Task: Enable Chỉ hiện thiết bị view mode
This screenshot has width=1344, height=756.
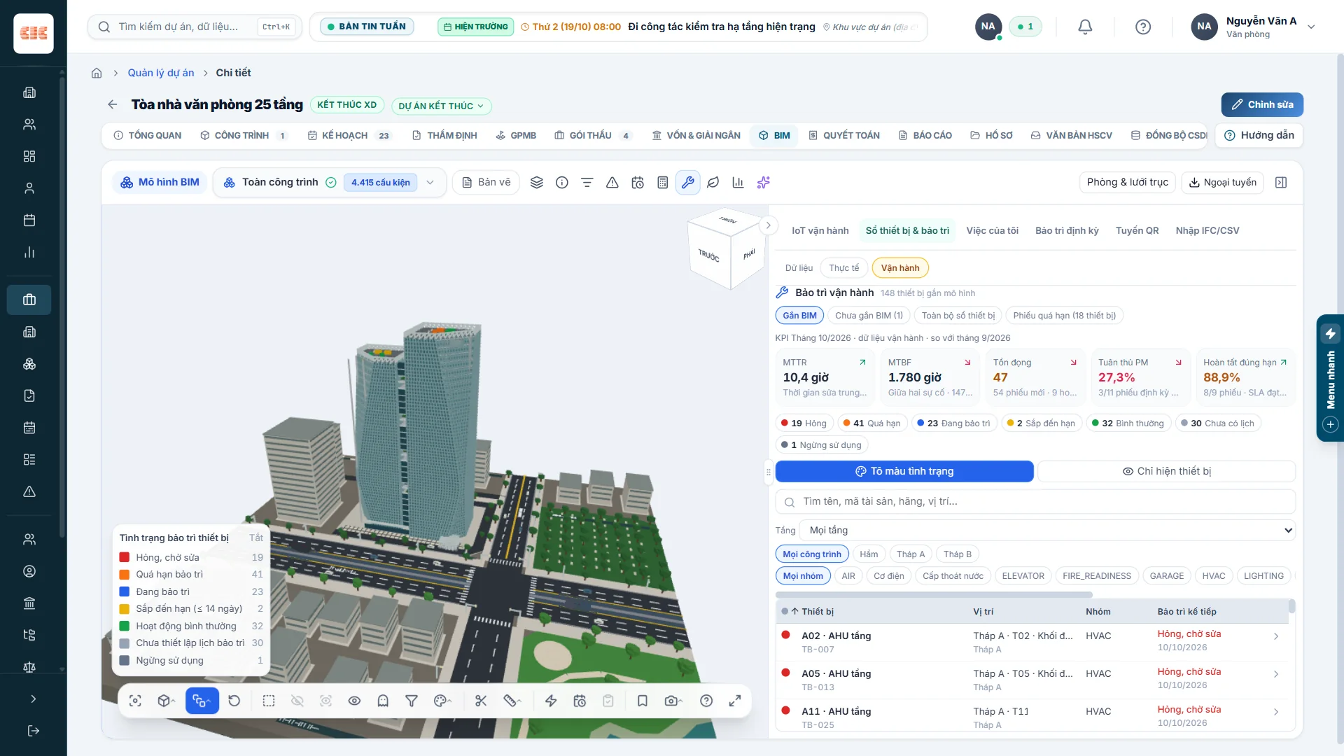Action: point(1166,471)
